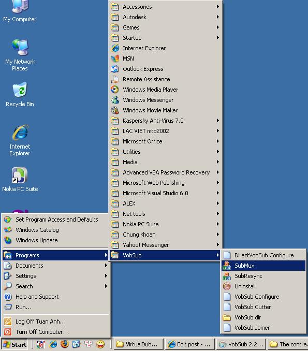Click the VobSub dir folder icon
Image resolution: width=308 pixels, height=351 pixels.
click(x=227, y=317)
